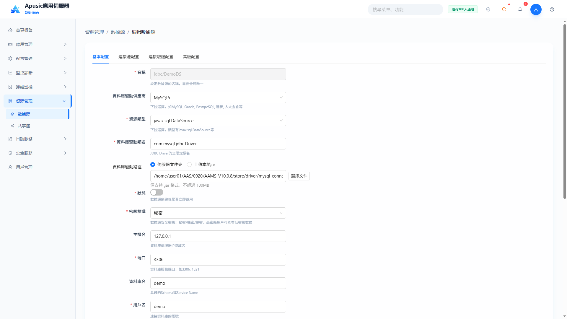Screen dimensions: 567x319
Task: Open the 密級標識 秘密 dropdown
Action: point(218,213)
